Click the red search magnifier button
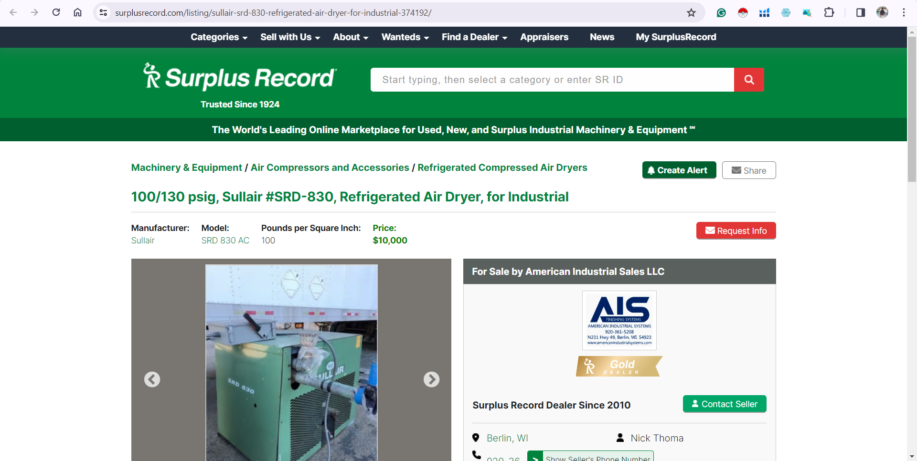This screenshot has height=461, width=917. tap(749, 80)
